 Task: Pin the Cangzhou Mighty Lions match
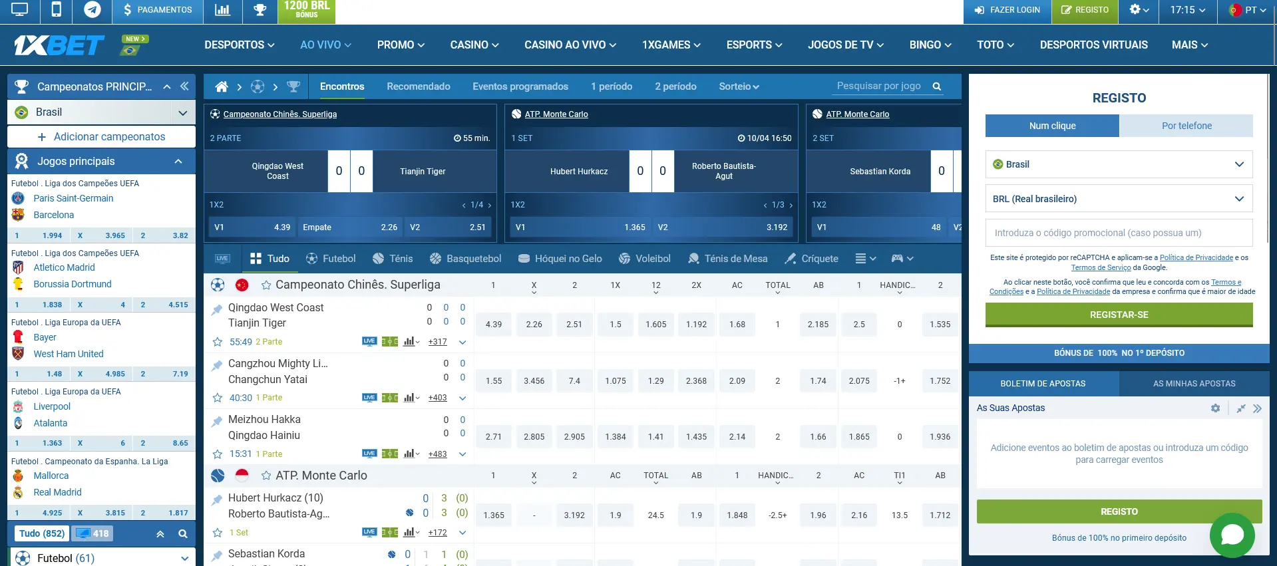(x=217, y=365)
